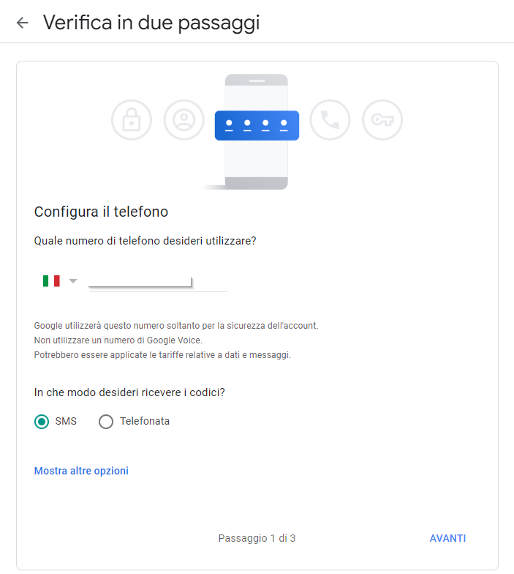Click the blue password dots graphic

point(257,126)
